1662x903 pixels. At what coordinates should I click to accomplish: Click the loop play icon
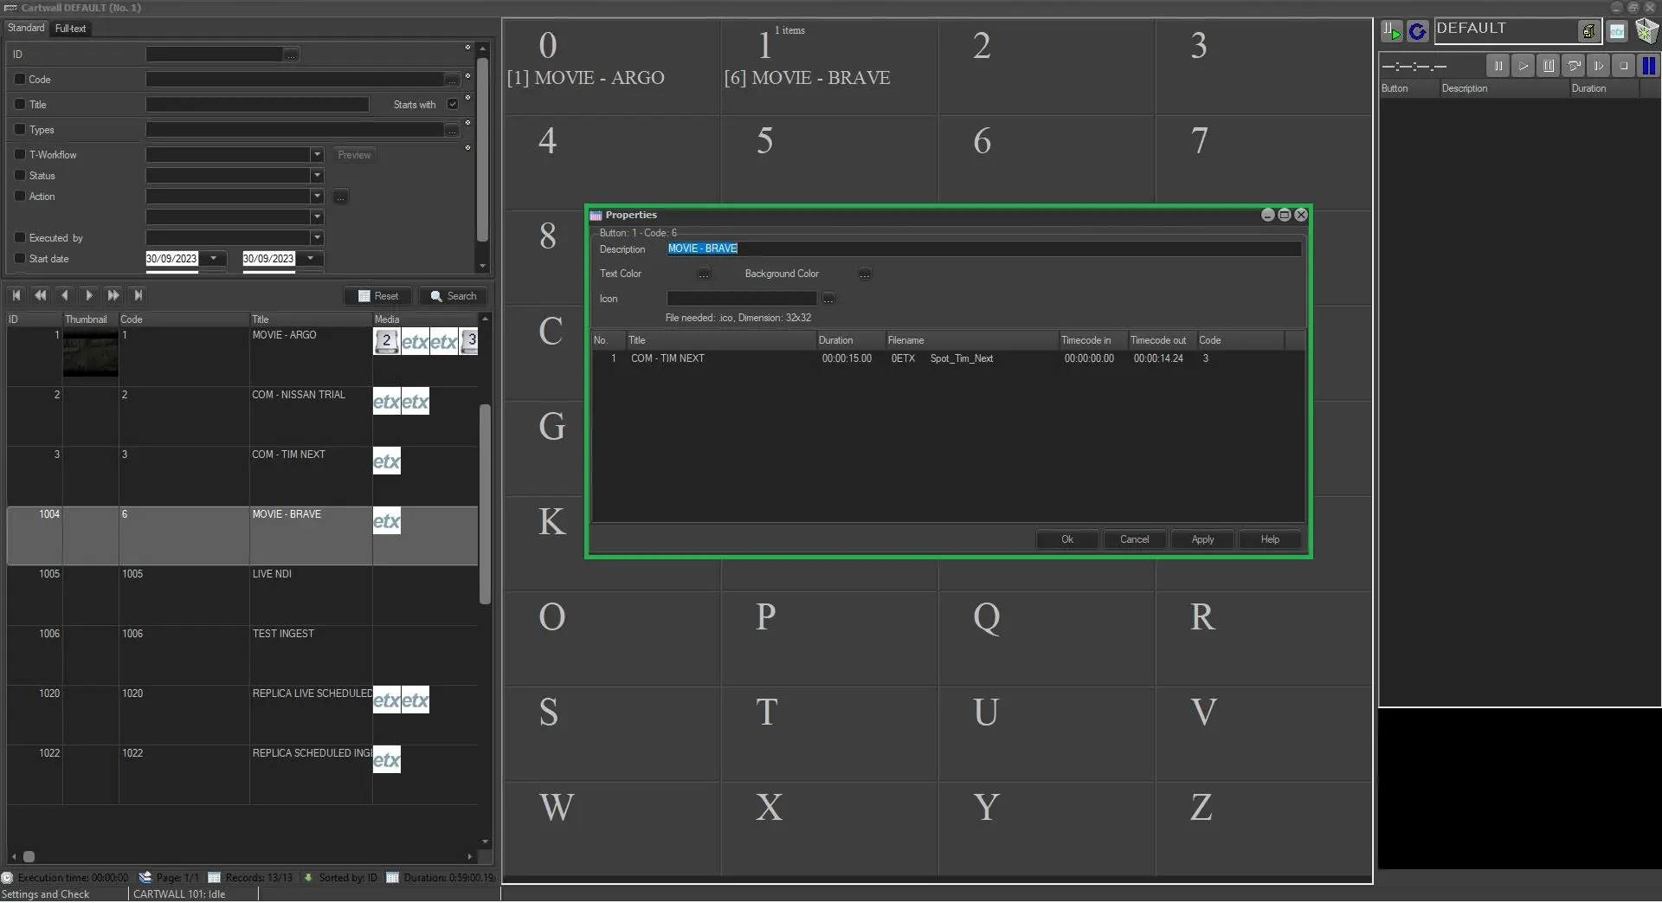click(1574, 66)
